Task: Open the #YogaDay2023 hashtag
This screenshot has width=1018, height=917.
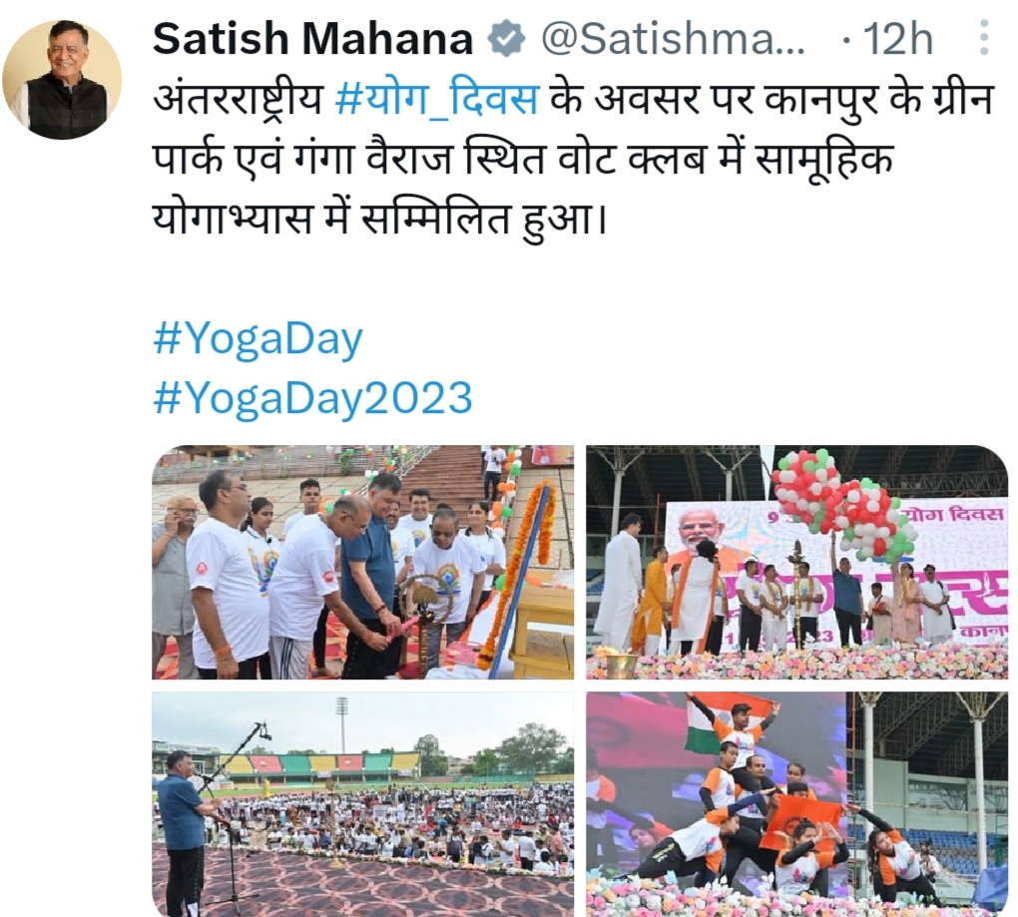Action: (313, 398)
